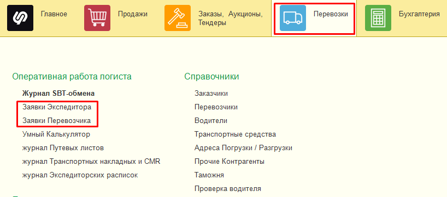
Task: Open Проверка водителя
Action: click(228, 189)
